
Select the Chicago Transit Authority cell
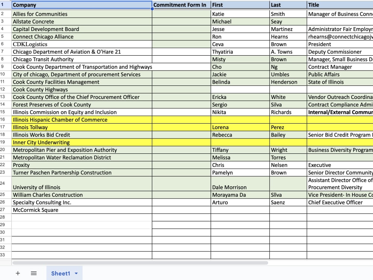tap(82, 59)
